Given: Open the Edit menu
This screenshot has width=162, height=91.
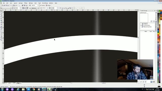Looking at the screenshot, I should click(x=7, y=3).
